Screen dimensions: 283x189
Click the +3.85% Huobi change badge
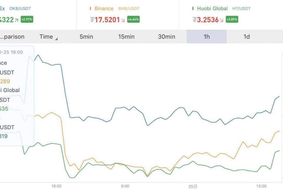click(x=232, y=19)
